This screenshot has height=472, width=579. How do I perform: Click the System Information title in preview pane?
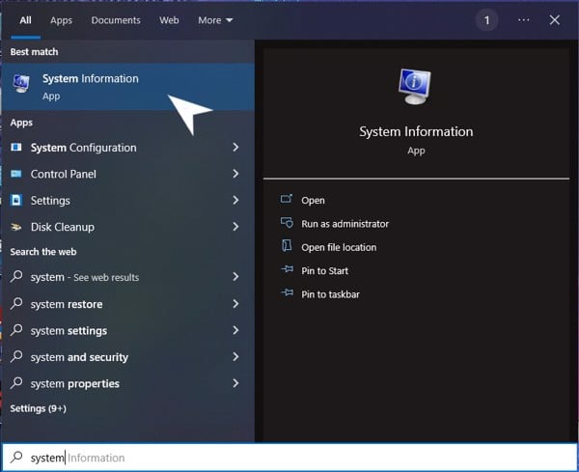(416, 132)
